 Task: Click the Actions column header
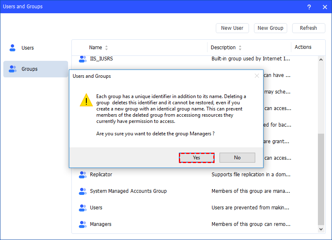point(303,47)
